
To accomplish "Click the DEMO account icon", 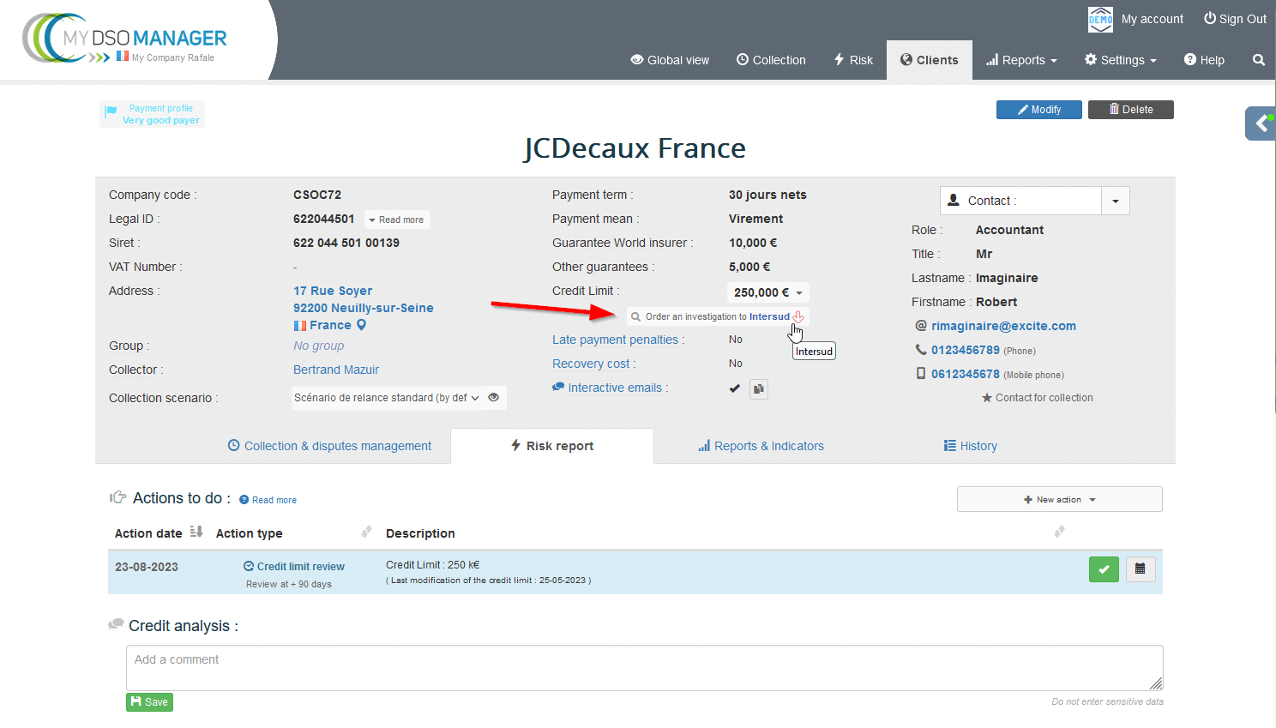I will (1100, 19).
